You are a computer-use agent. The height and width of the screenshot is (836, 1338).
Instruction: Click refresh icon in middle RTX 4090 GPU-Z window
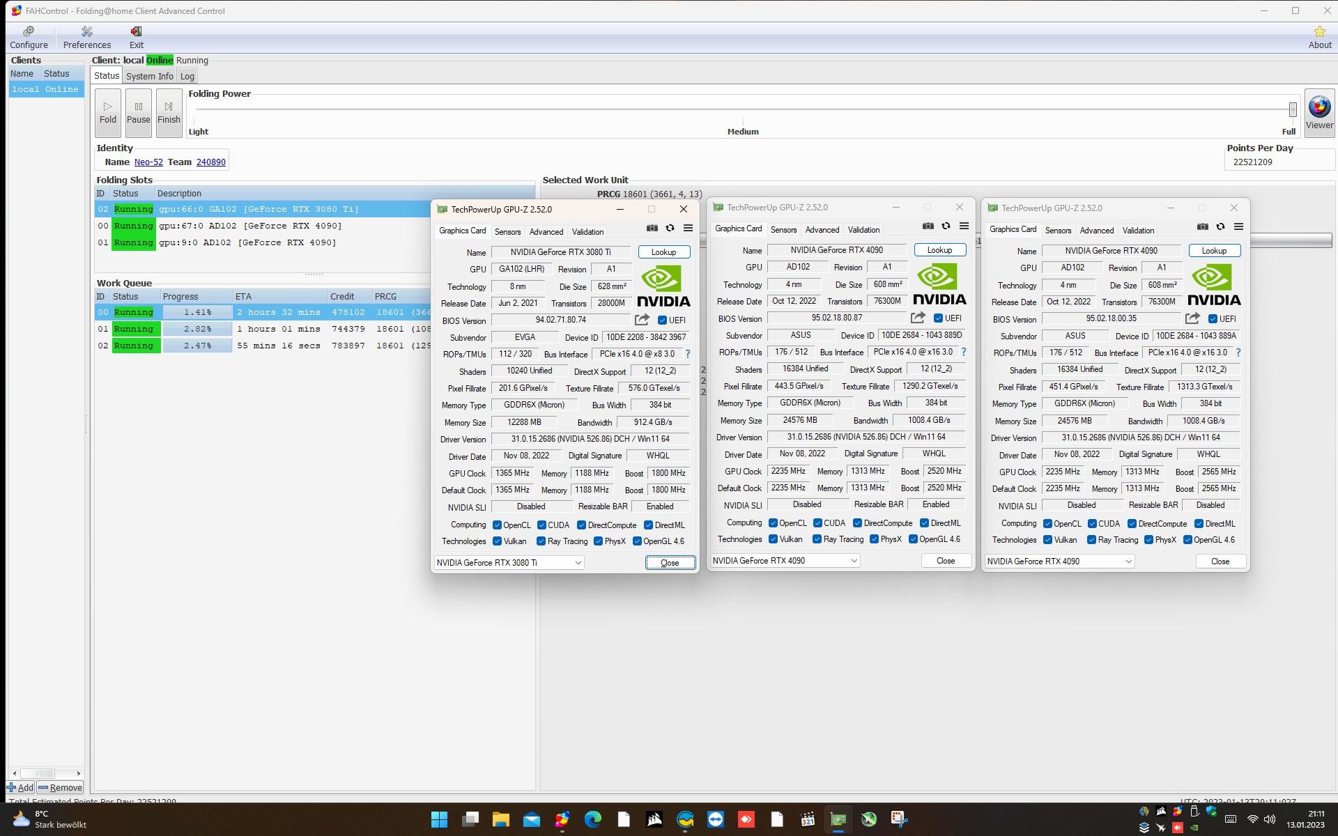946,226
